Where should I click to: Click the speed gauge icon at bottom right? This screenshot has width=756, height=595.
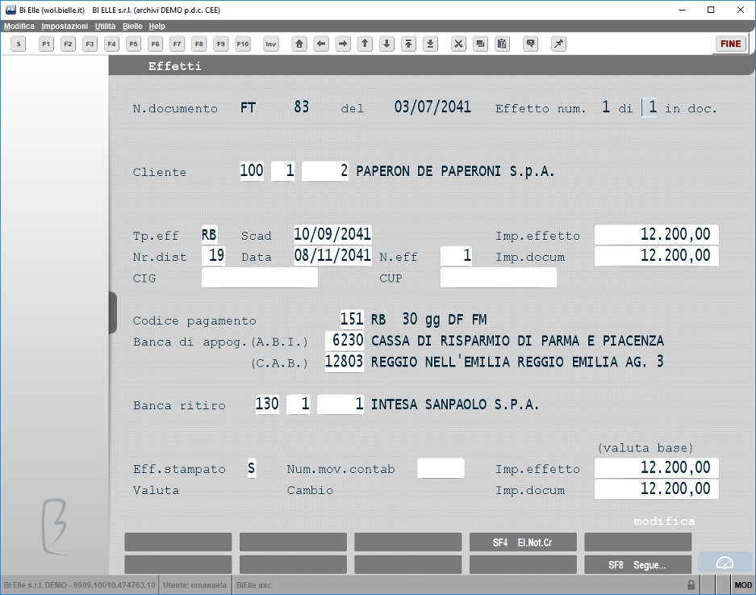click(725, 563)
